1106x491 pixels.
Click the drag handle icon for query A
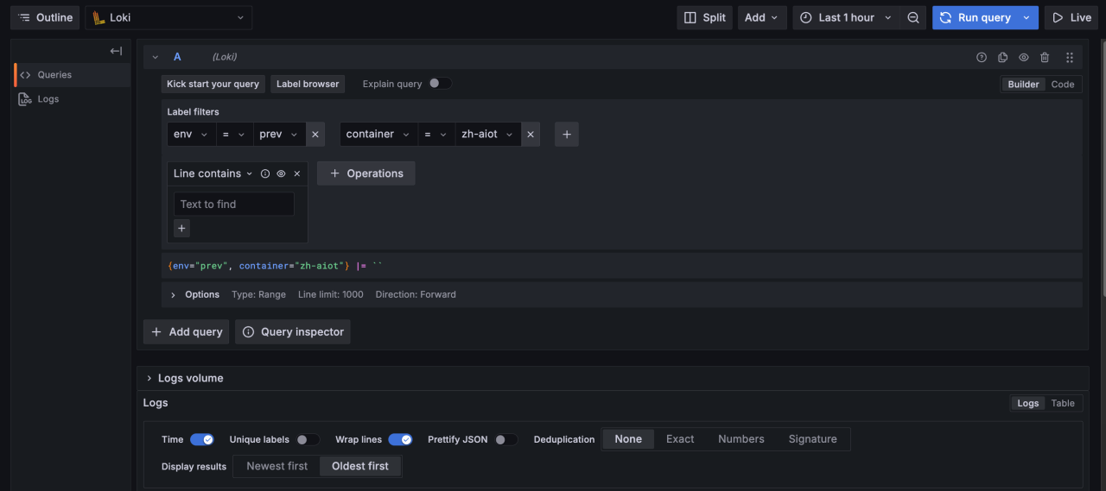1069,57
